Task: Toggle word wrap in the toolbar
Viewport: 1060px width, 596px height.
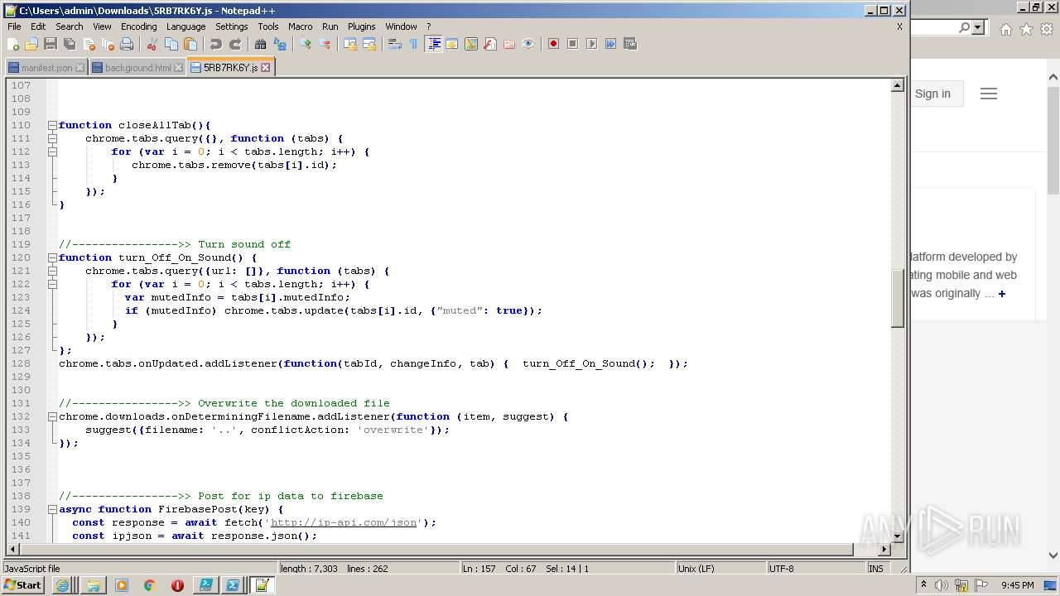Action: point(395,44)
